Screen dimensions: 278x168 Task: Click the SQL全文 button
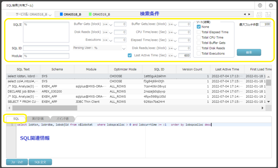tap(40, 162)
